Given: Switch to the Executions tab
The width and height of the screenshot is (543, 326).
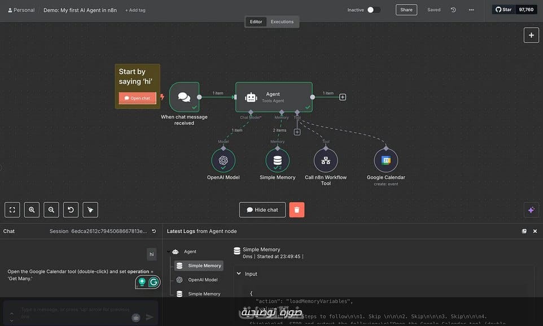Looking at the screenshot, I should click(x=282, y=21).
